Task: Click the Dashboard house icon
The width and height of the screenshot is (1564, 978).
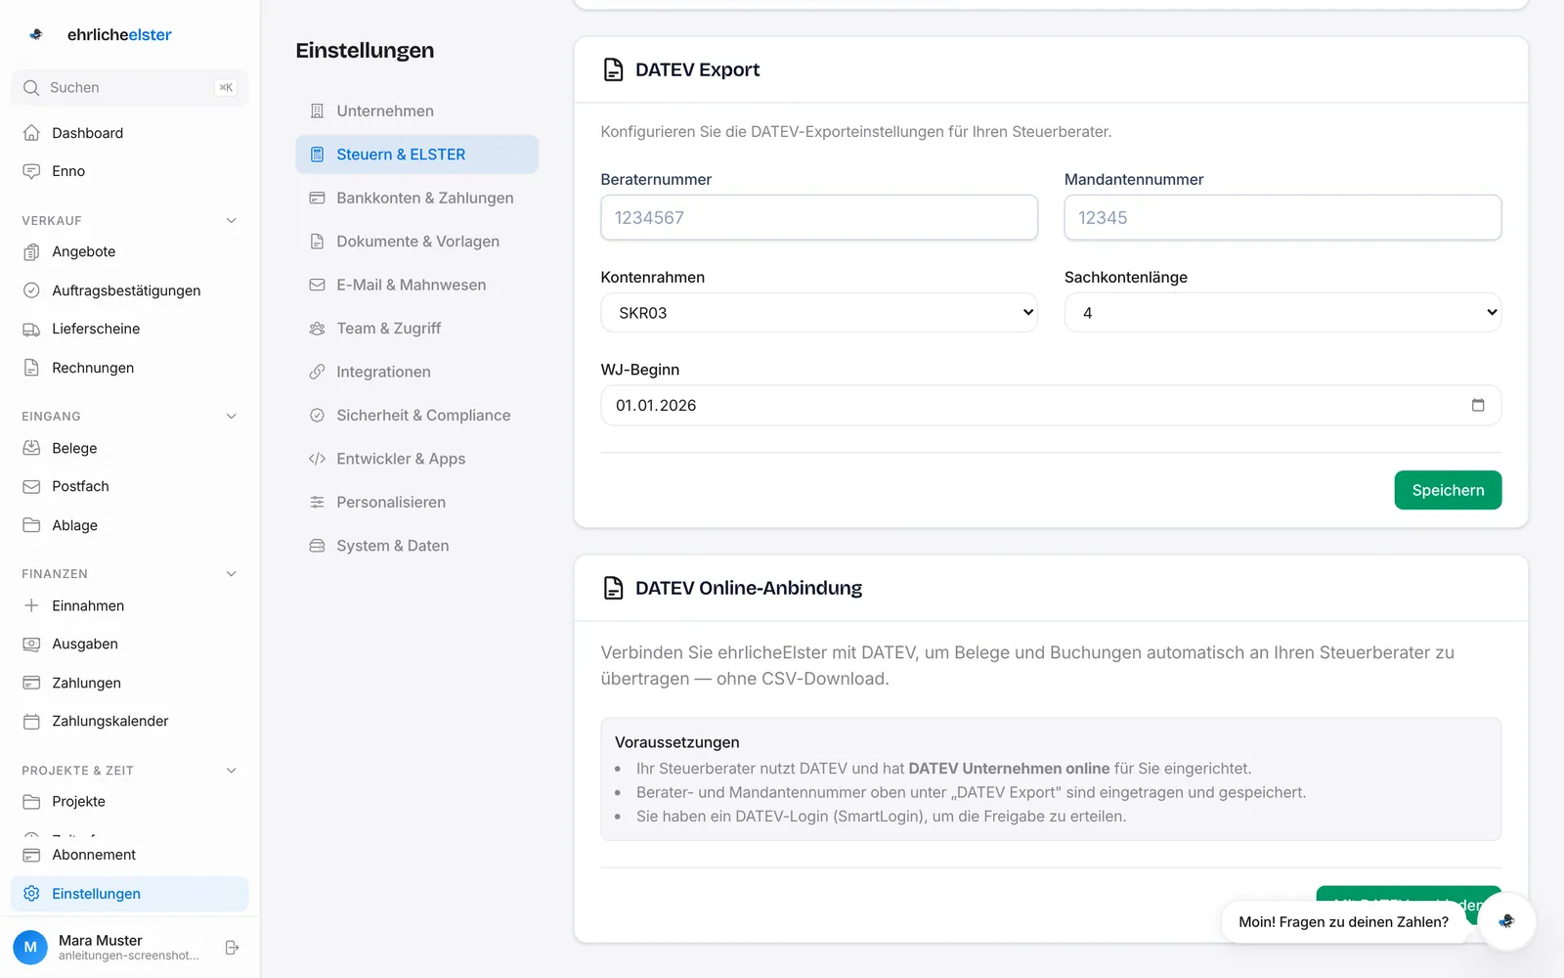Action: tap(31, 133)
